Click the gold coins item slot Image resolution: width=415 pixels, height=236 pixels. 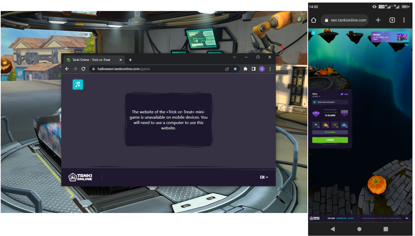pos(326,125)
